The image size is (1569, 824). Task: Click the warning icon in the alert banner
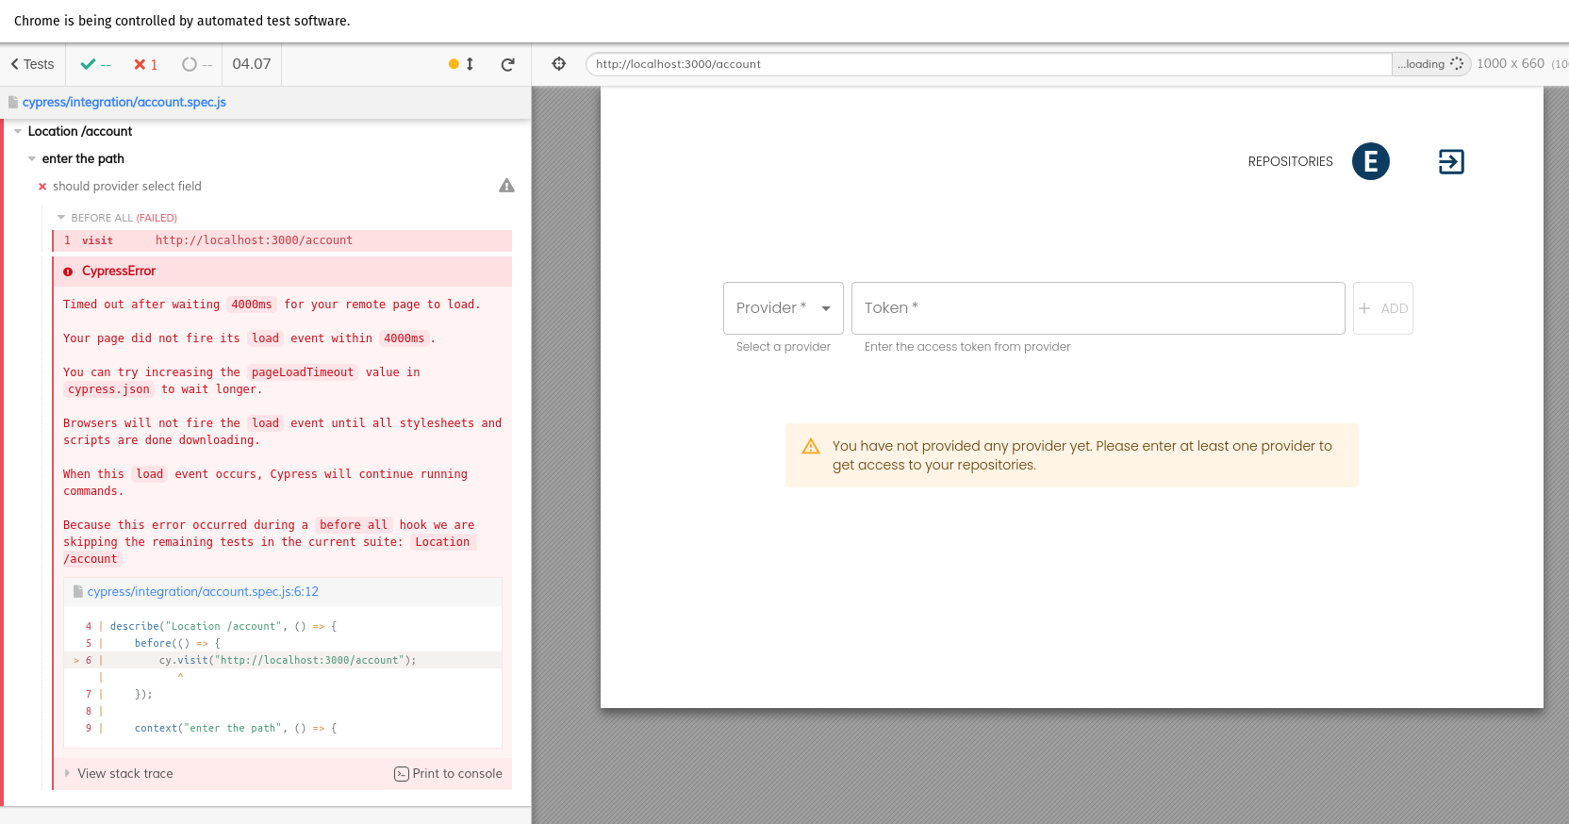click(811, 446)
